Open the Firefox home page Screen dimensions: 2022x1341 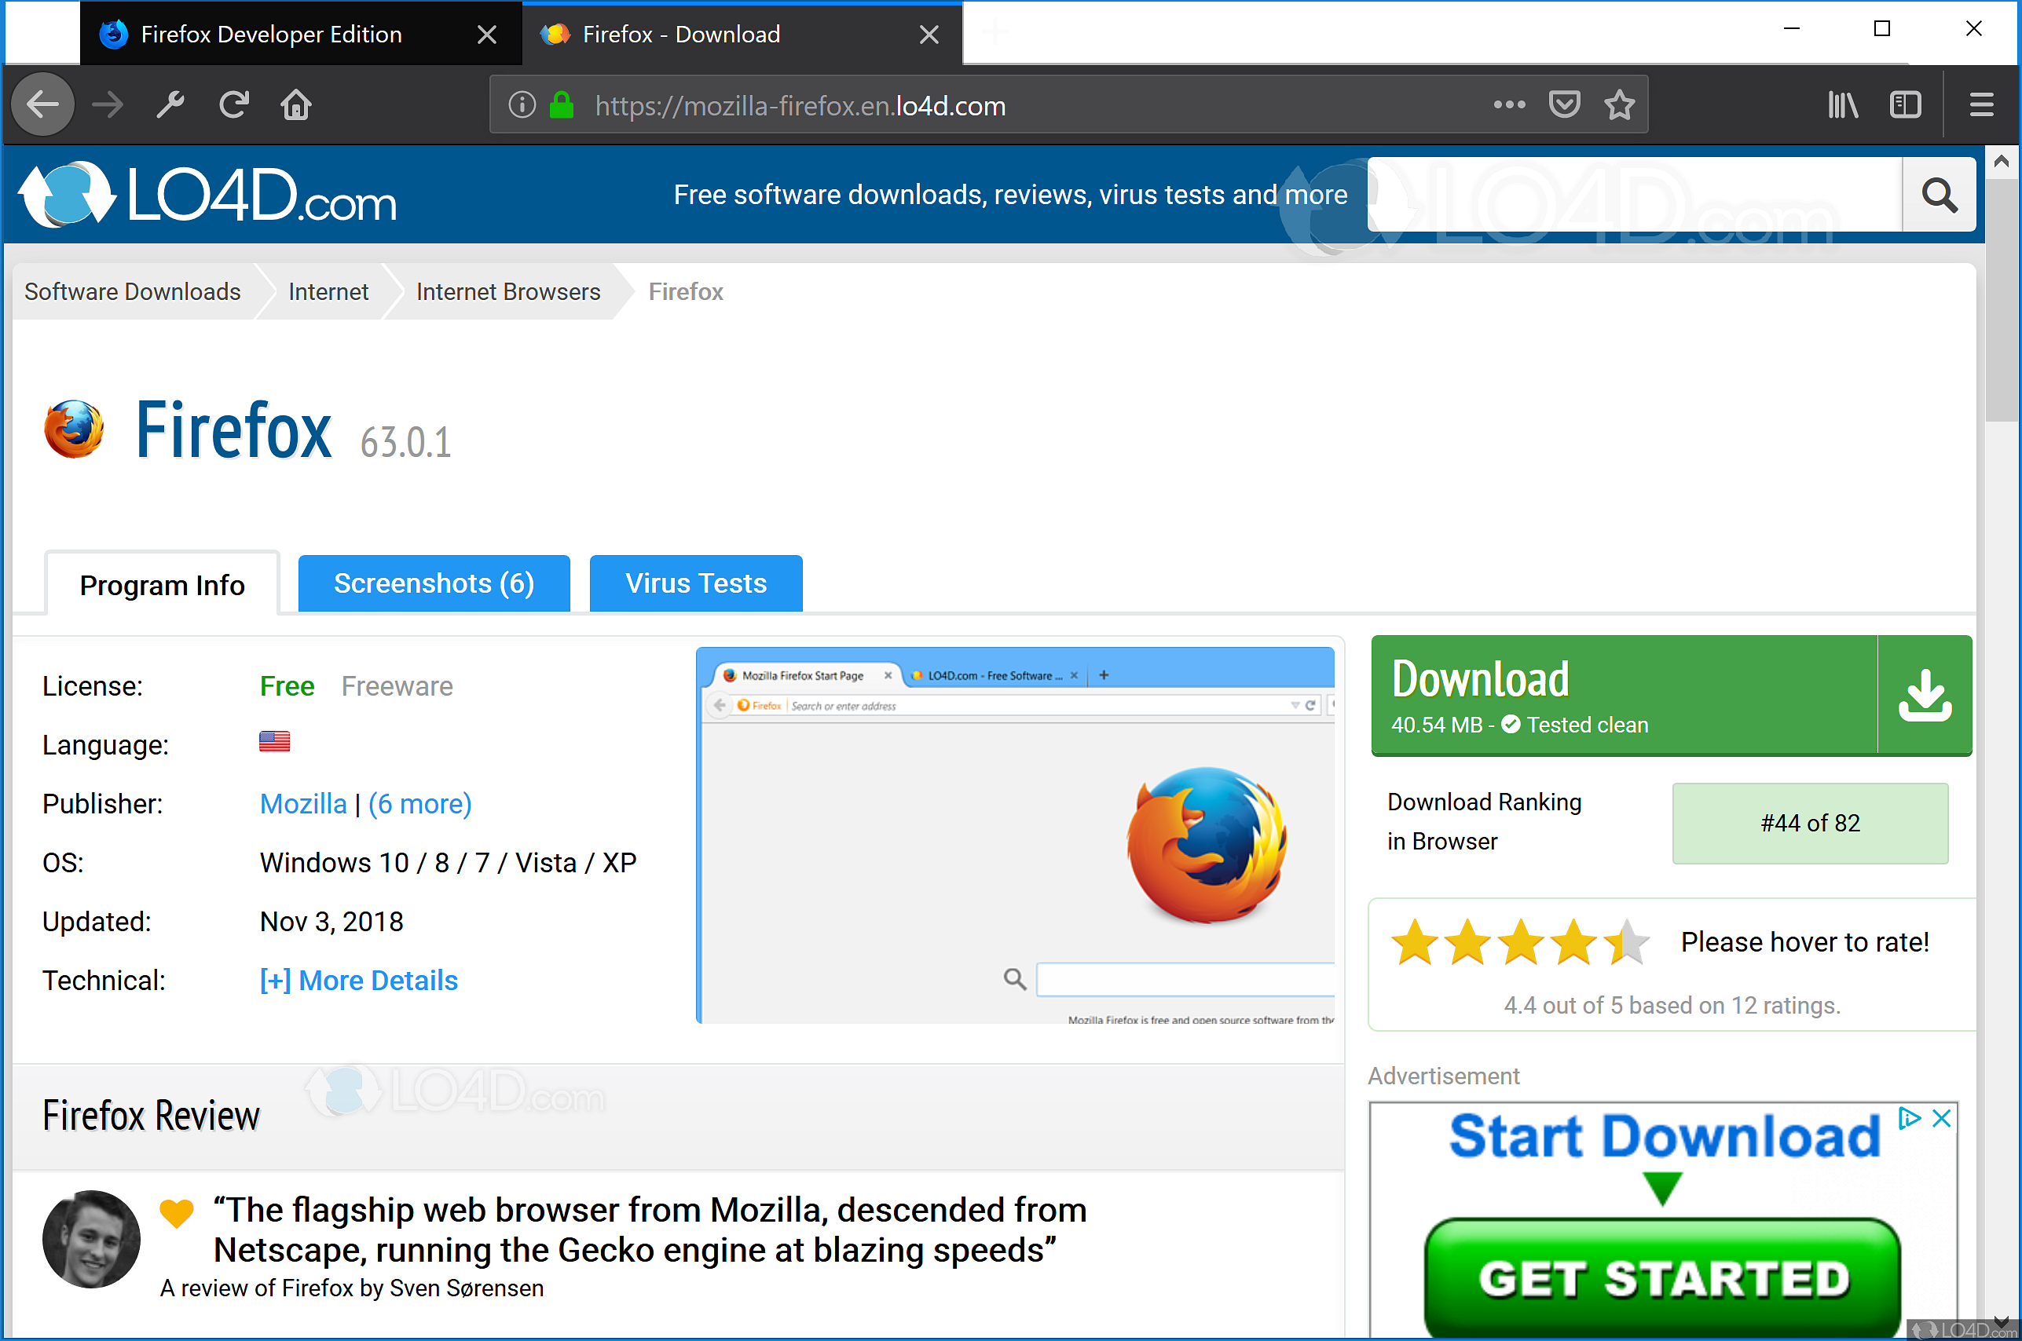point(295,104)
